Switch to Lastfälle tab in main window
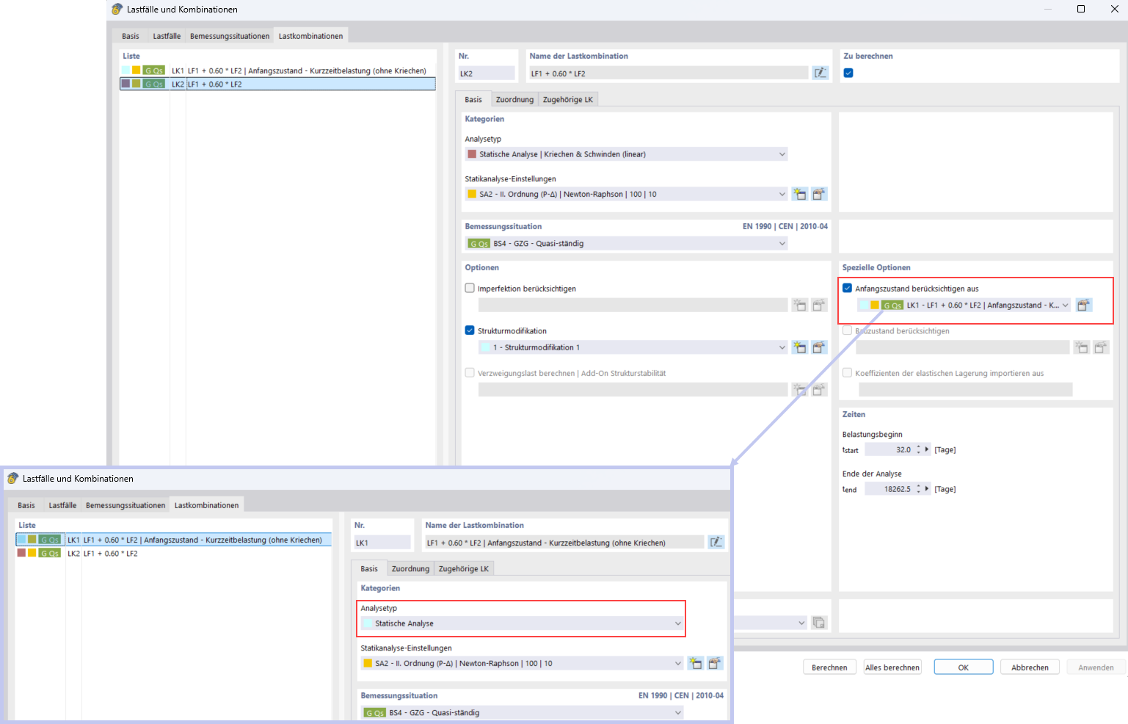 pyautogui.click(x=167, y=36)
